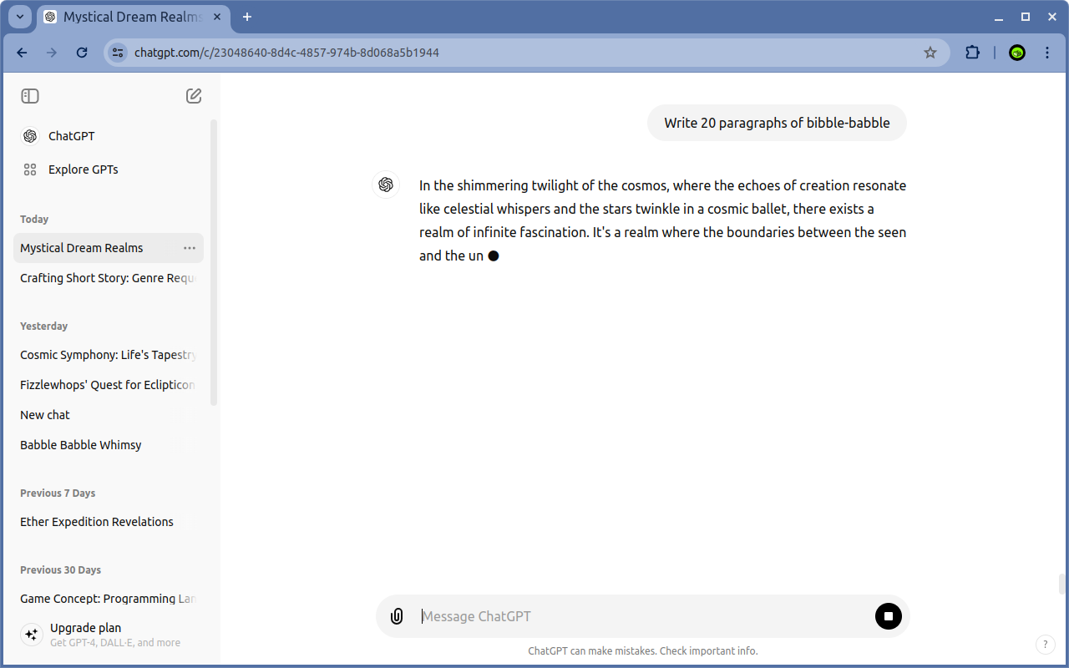Click the Previous 7 Days heading

click(x=58, y=493)
